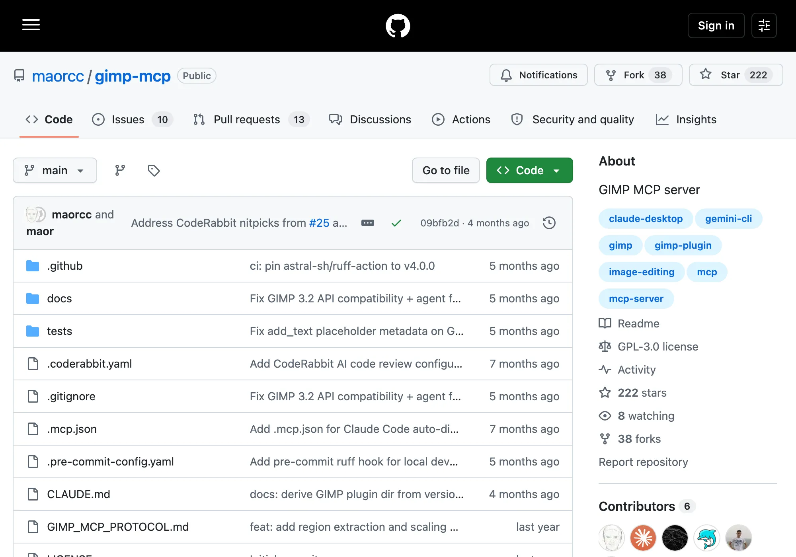
Task: Click file icon beside .coderabbit.yaml
Action: coord(33,364)
